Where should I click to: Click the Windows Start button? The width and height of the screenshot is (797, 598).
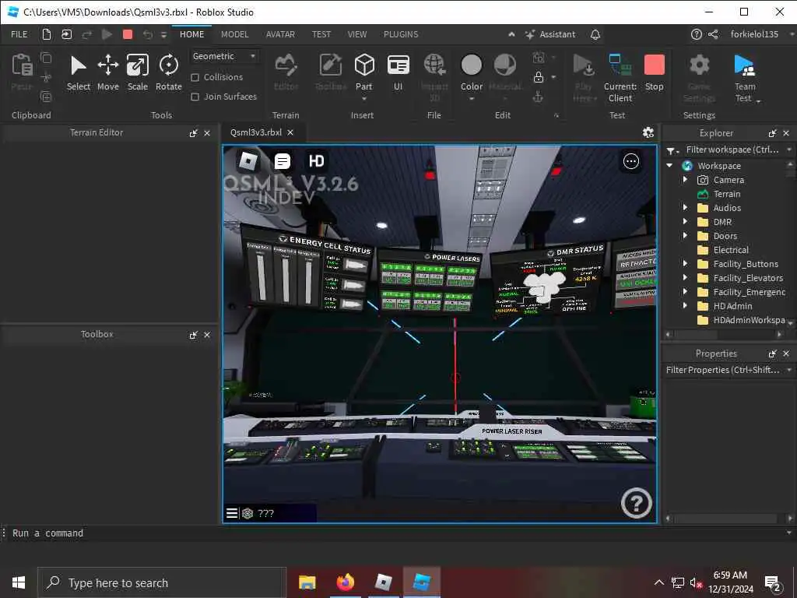point(19,582)
